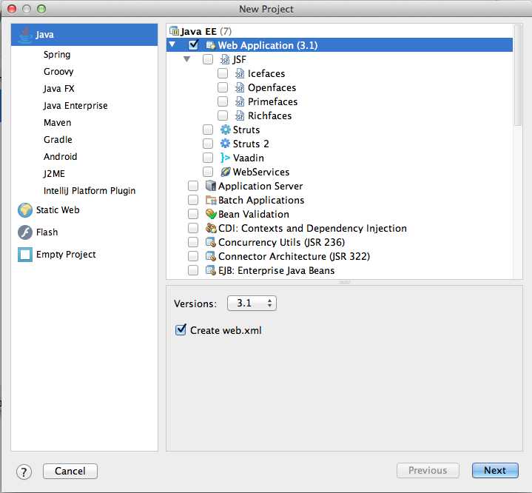
Task: Click the Web Application framework icon
Action: tap(211, 45)
